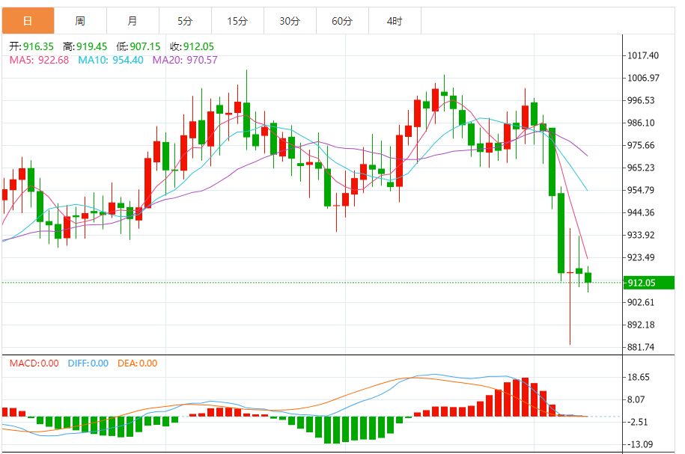Click the 881.74 price axis label

point(641,348)
